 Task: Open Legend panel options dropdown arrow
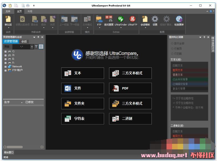pos(200,37)
